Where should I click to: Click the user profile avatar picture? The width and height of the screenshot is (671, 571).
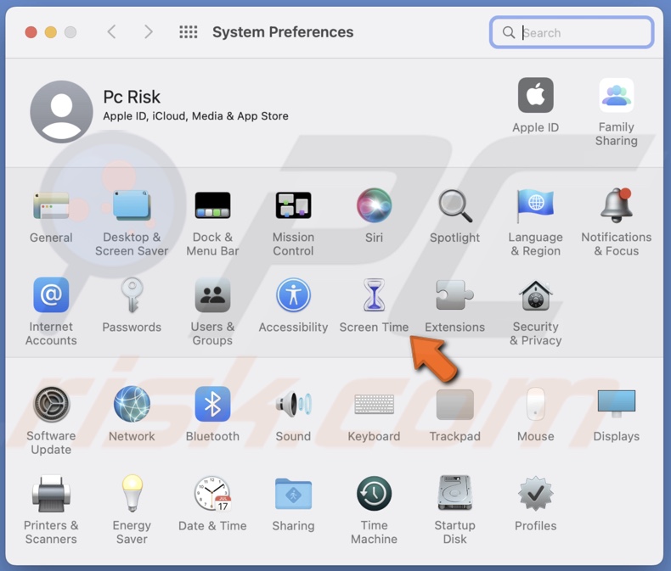click(61, 112)
